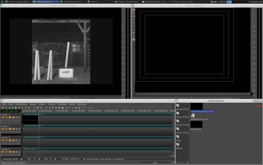
Task: Jump to start with the rewind transport button
Action: click(3, 108)
